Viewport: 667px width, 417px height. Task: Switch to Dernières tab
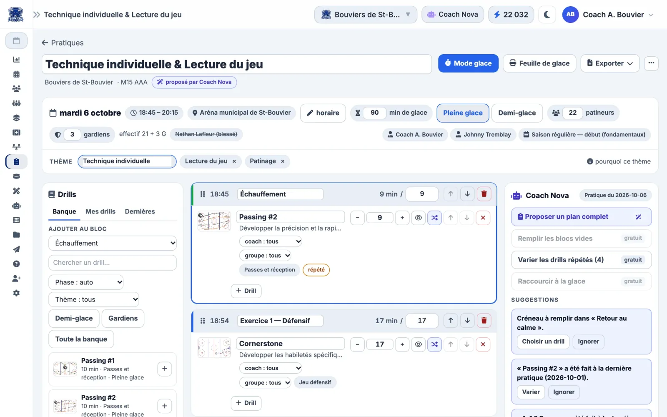[x=140, y=211]
